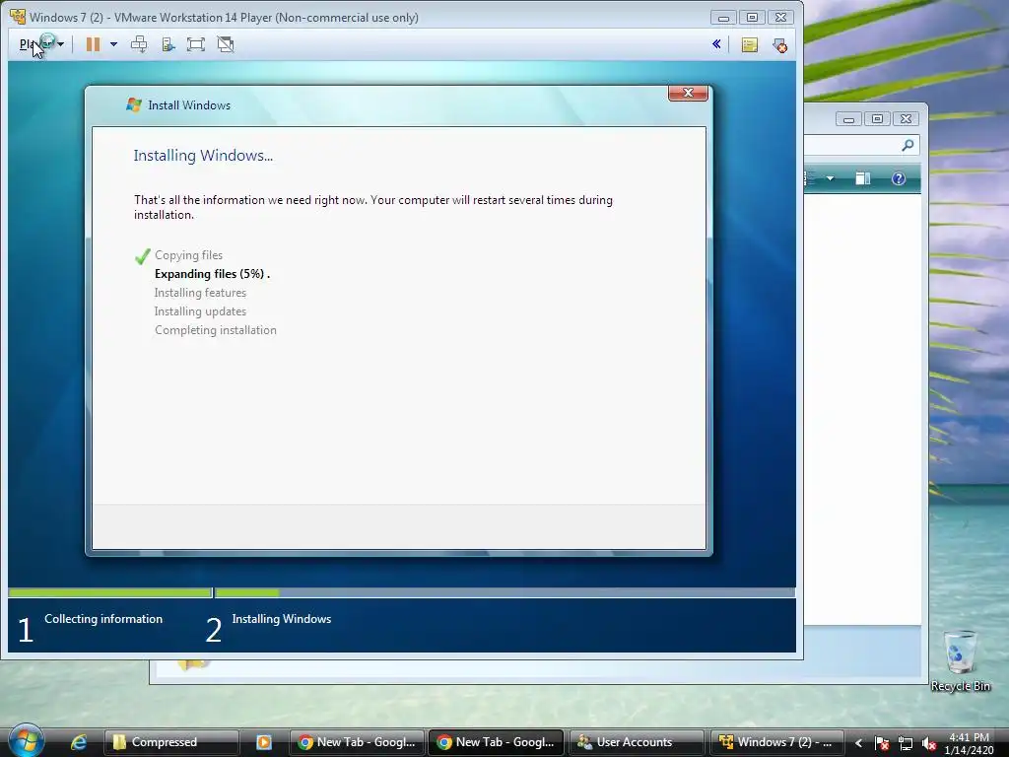Send Ctrl+Alt+Del to virtual machine
1009x757 pixels.
coord(139,44)
